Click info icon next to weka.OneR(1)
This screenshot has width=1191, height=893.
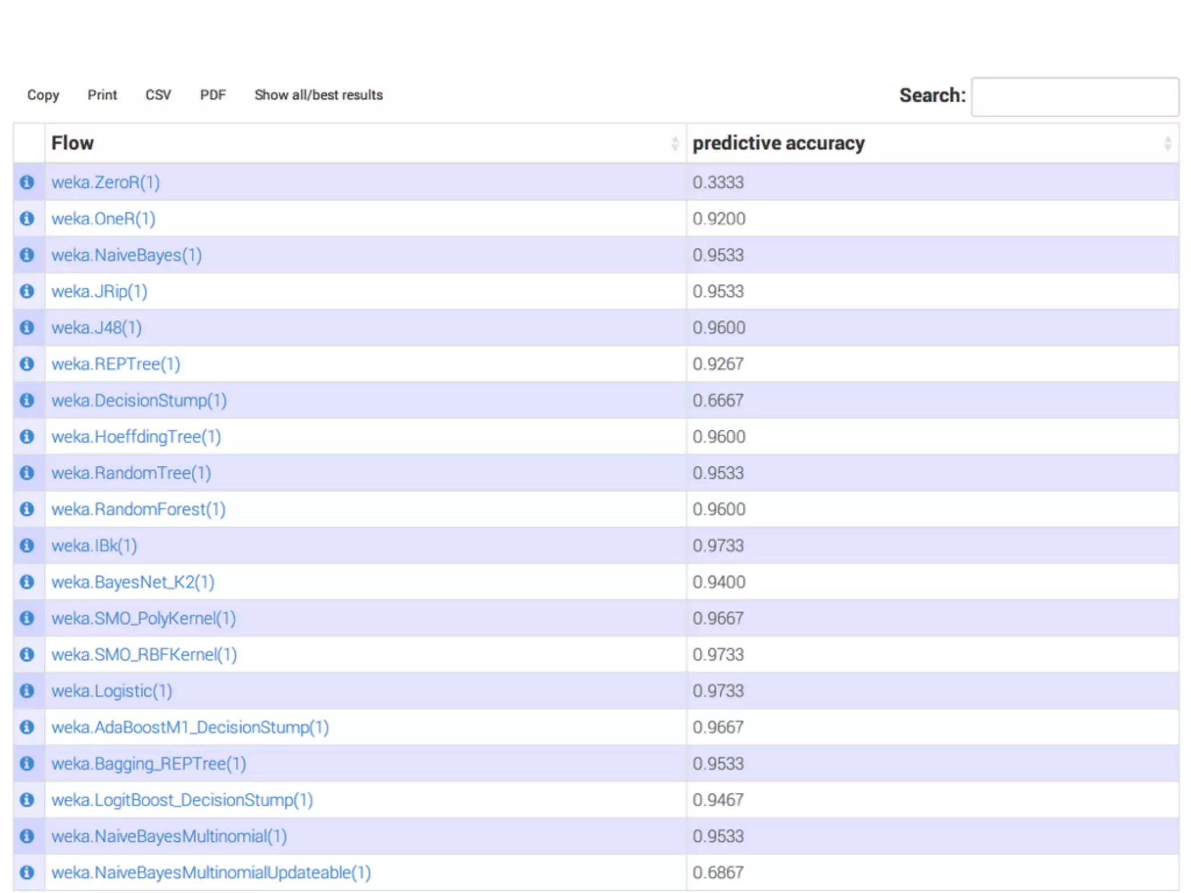click(x=27, y=219)
